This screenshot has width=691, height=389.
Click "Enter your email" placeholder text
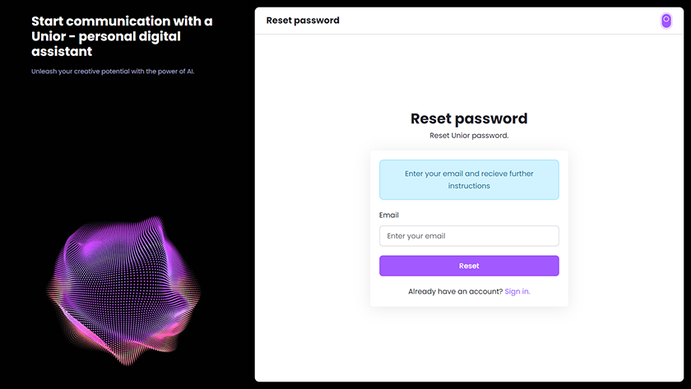click(x=416, y=236)
